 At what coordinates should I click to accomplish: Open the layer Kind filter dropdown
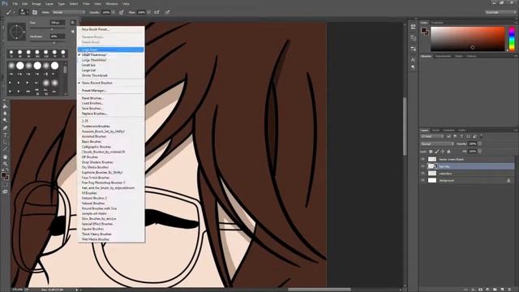[432, 136]
